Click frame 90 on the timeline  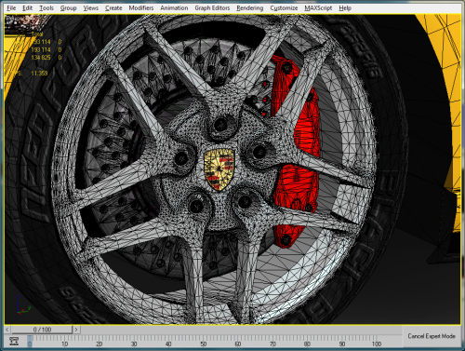pos(342,344)
